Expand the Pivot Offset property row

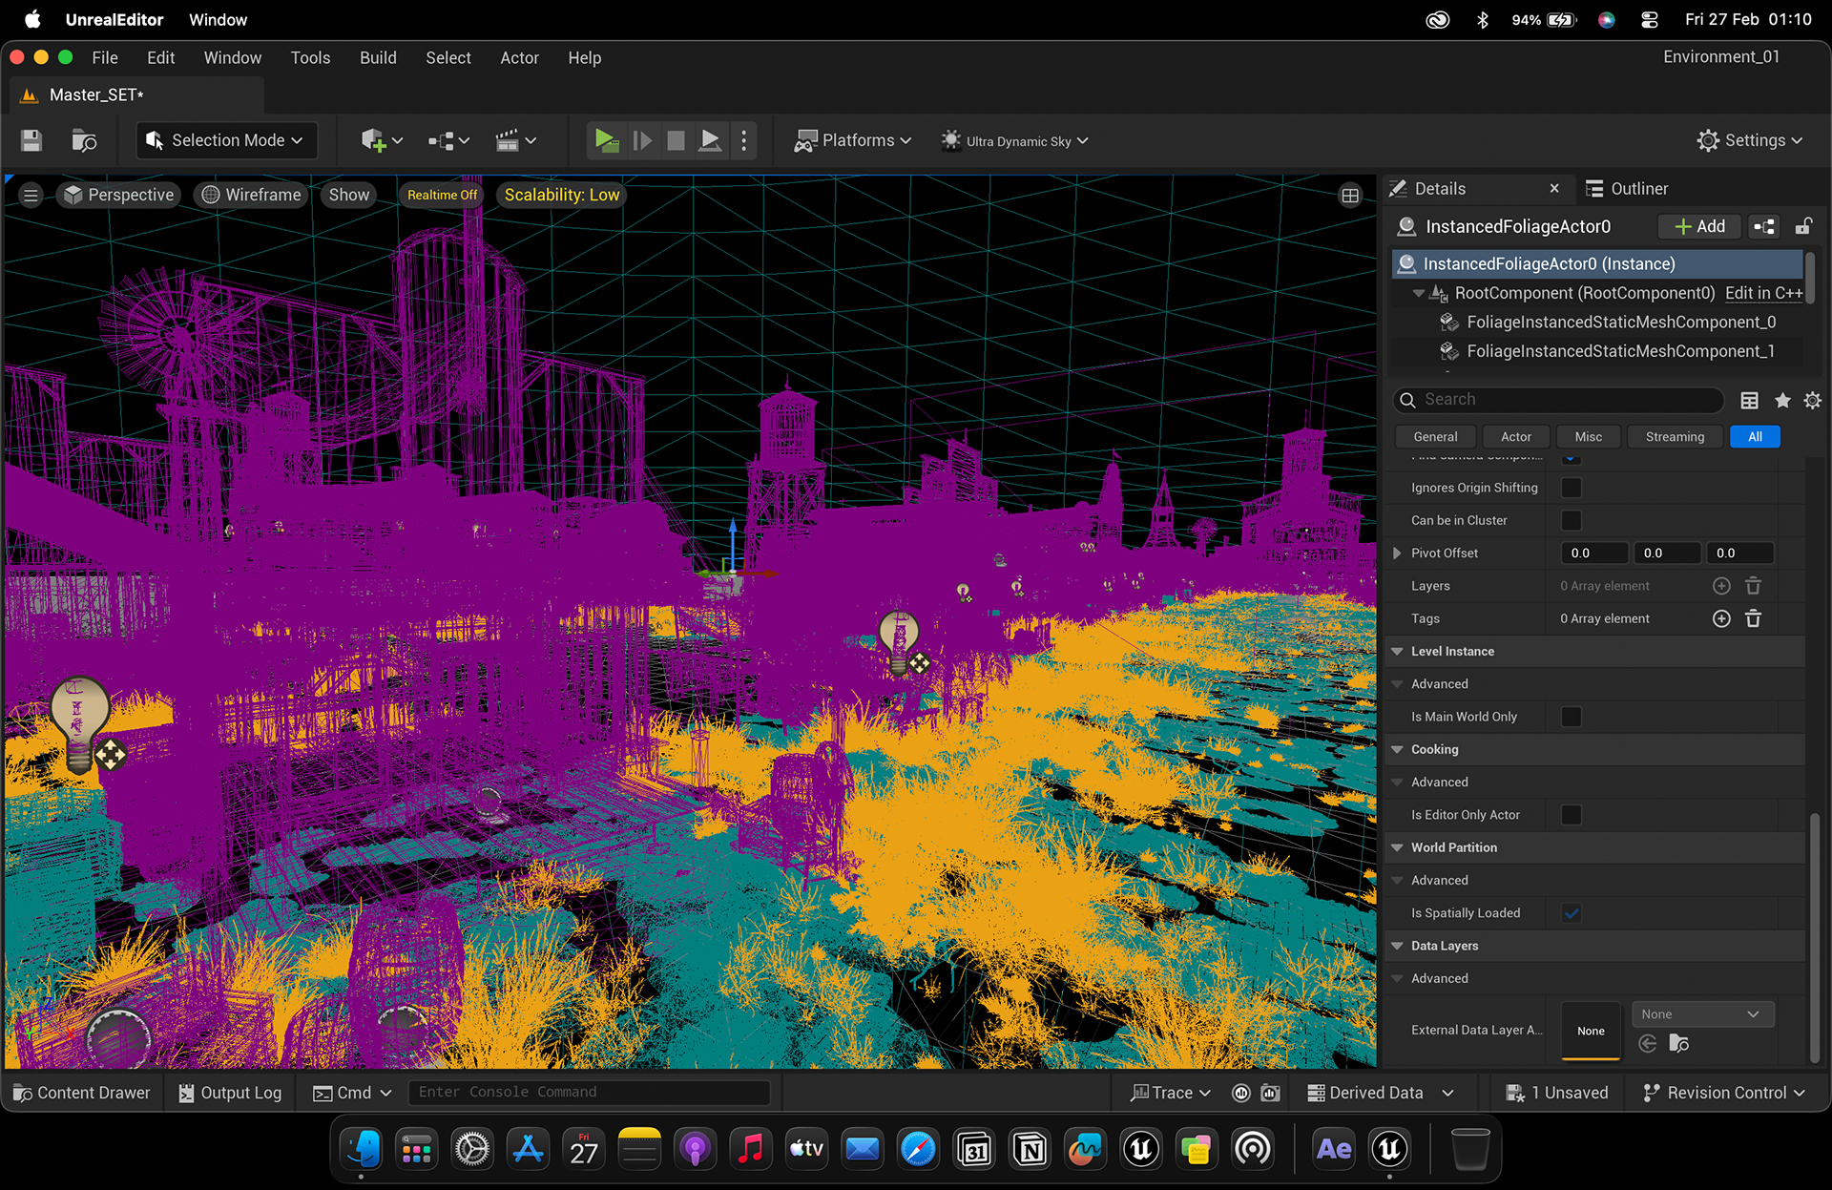[1397, 553]
